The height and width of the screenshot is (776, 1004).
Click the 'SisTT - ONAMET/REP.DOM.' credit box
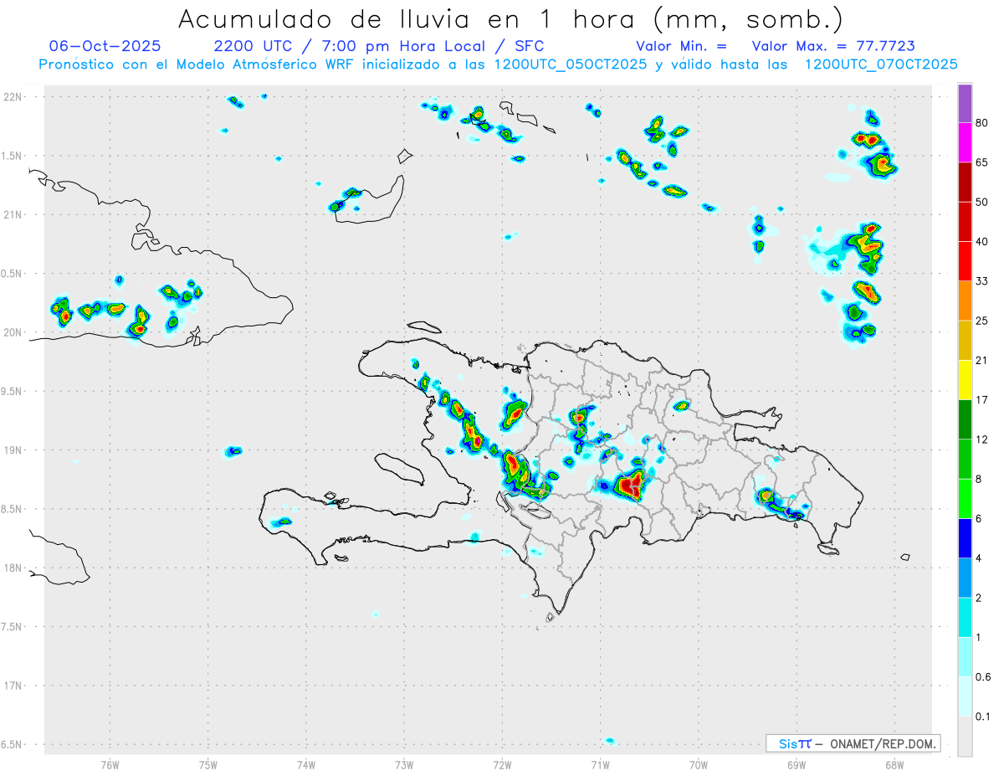tap(853, 743)
